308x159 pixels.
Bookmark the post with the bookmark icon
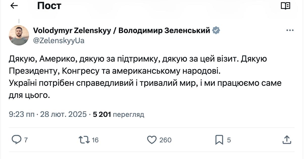(219, 140)
